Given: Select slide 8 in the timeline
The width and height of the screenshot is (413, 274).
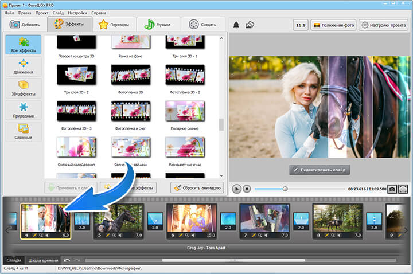Looking at the screenshot, I should [338, 221].
